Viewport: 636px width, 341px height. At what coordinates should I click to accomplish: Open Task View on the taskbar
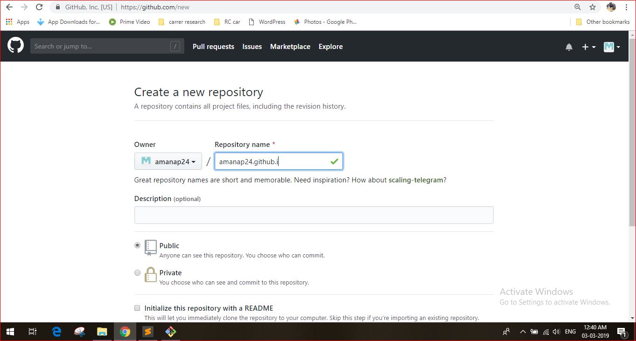click(32, 332)
